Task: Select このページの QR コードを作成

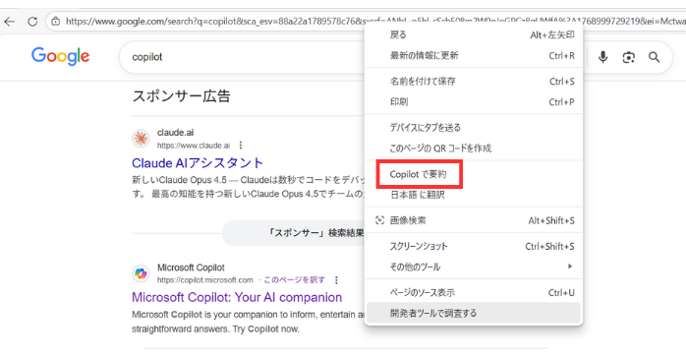Action: pyautogui.click(x=474, y=149)
